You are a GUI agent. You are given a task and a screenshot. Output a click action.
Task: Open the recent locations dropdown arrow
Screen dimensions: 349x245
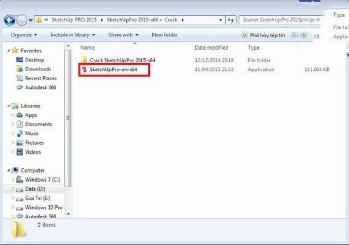click(31, 20)
